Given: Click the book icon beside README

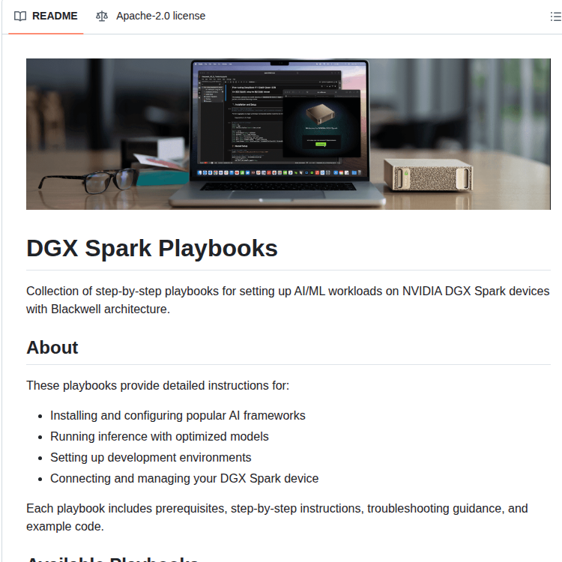Looking at the screenshot, I should (20, 16).
